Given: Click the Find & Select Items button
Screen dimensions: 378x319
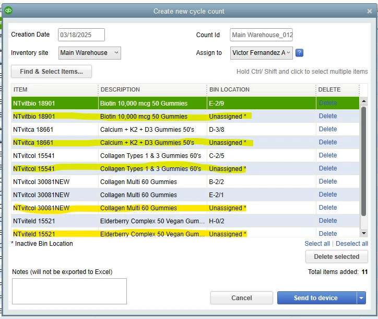Looking at the screenshot, I should tap(51, 72).
